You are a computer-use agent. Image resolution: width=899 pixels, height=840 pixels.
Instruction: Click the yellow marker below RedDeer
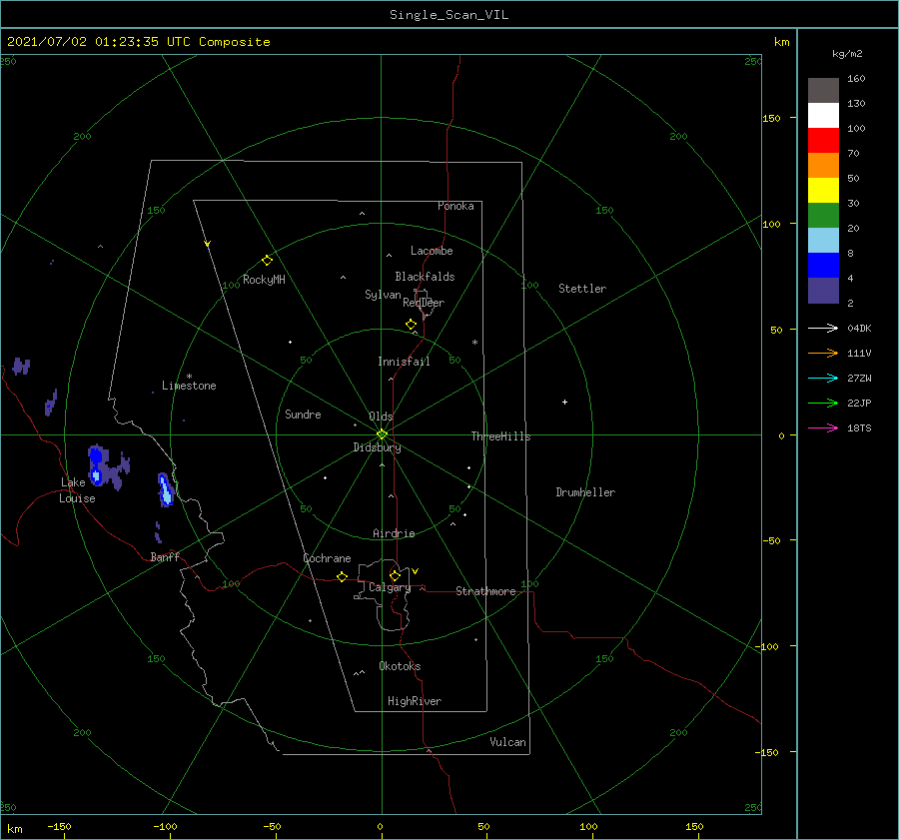[412, 325]
